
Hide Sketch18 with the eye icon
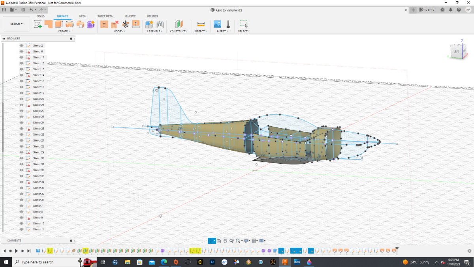(x=21, y=87)
